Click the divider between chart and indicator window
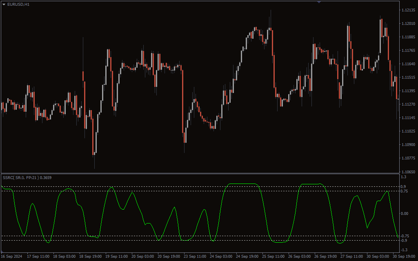The image size is (418, 261). click(200, 173)
